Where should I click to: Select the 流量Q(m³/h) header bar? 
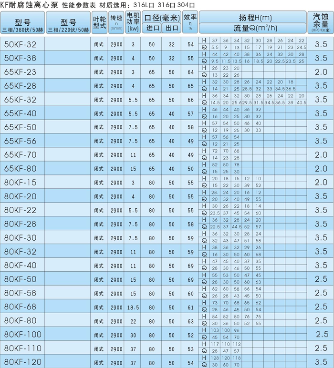tap(253, 29)
